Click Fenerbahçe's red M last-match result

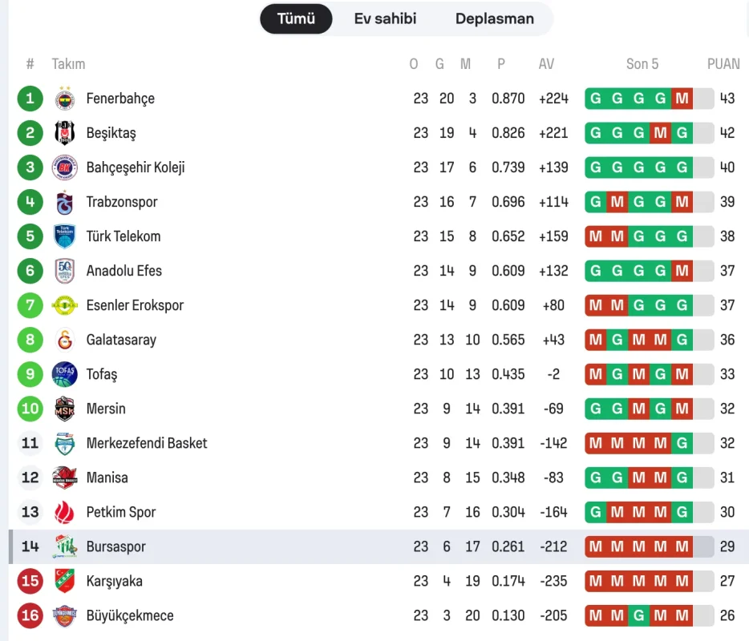pos(682,99)
